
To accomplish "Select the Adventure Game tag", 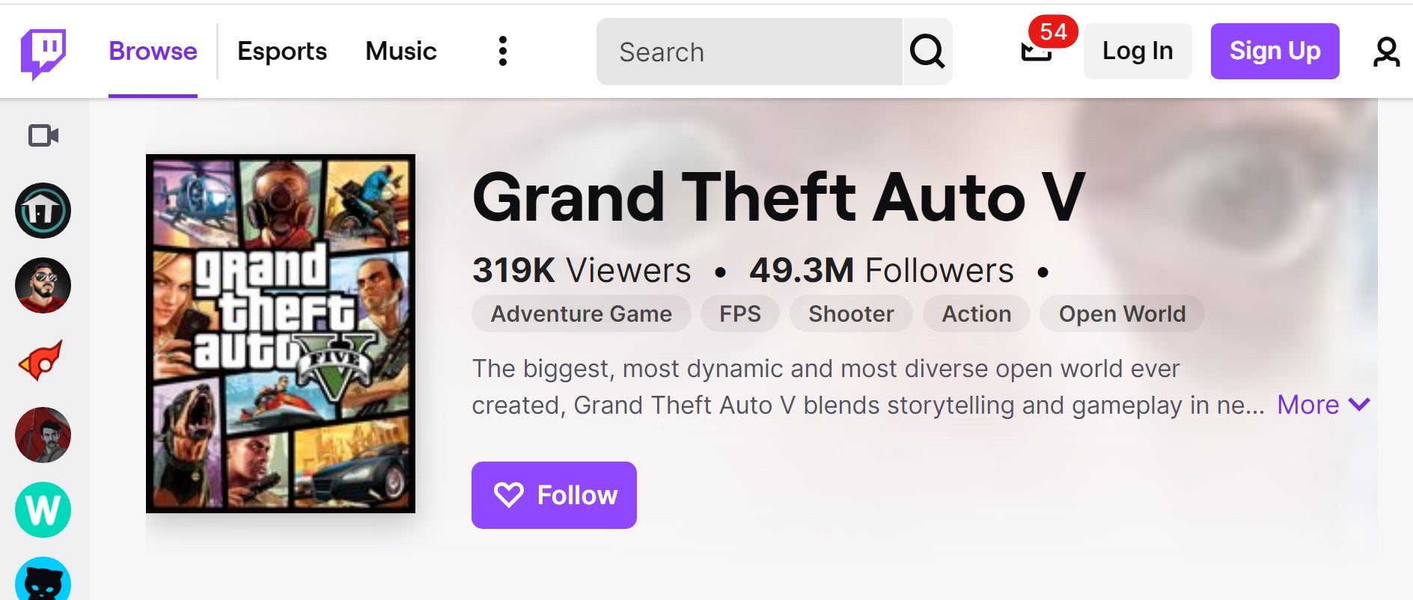I will point(581,313).
